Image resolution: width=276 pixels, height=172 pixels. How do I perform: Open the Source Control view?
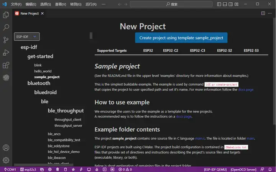[6, 40]
